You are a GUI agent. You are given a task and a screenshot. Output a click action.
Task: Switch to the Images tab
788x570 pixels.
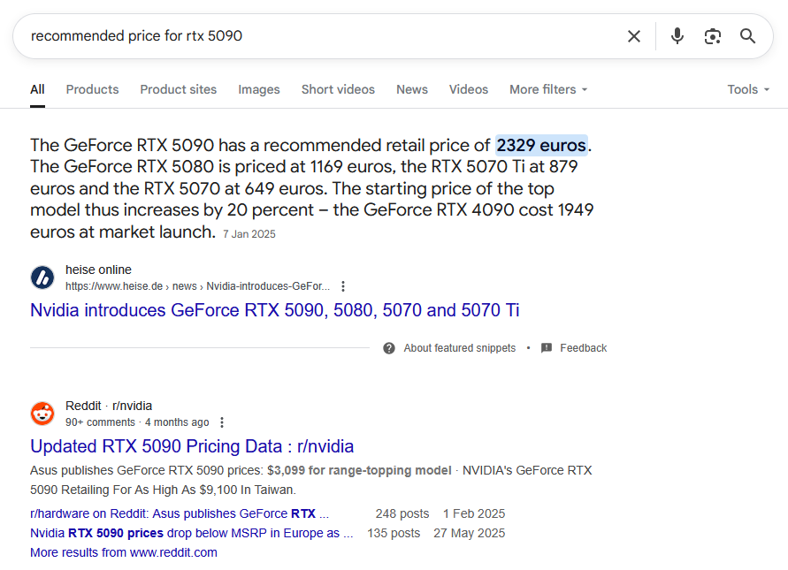258,89
